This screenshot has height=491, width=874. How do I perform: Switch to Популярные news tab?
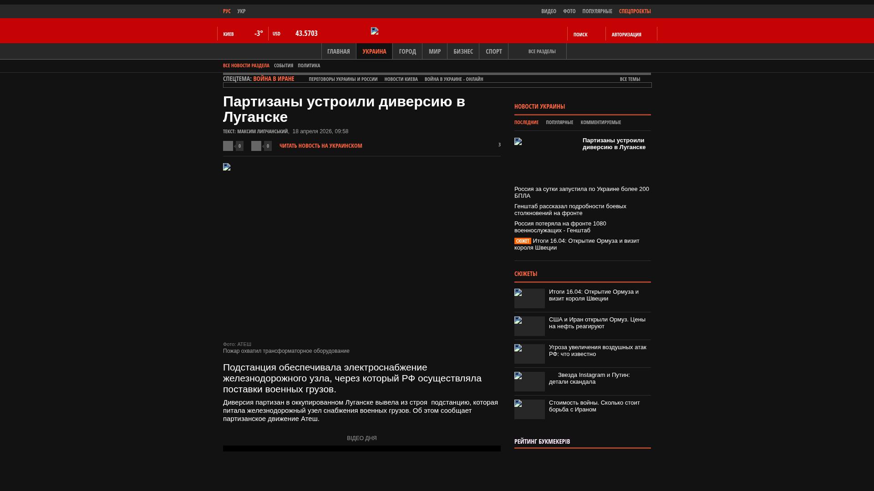coord(559,122)
